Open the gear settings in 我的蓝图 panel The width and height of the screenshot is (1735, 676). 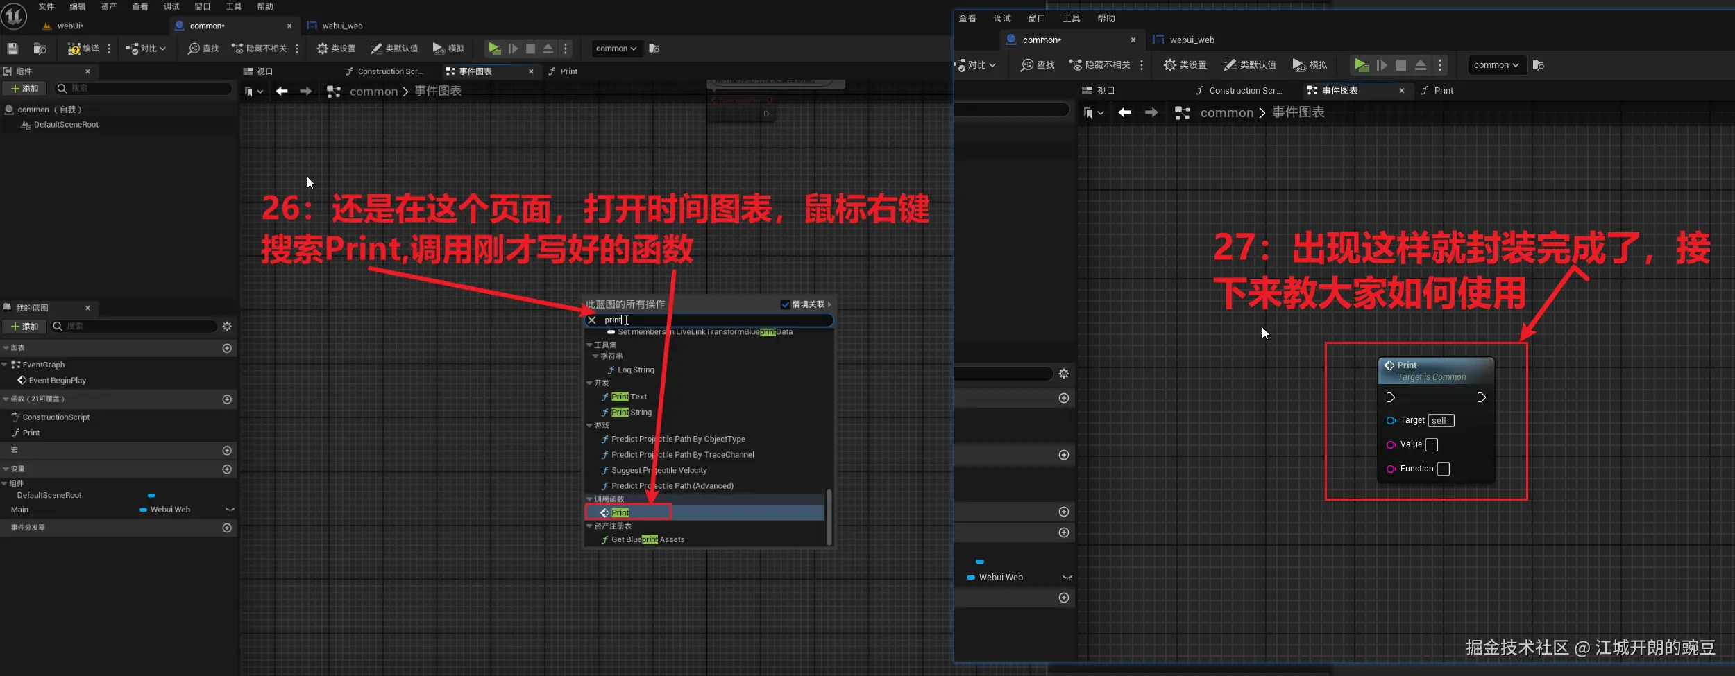coord(227,327)
